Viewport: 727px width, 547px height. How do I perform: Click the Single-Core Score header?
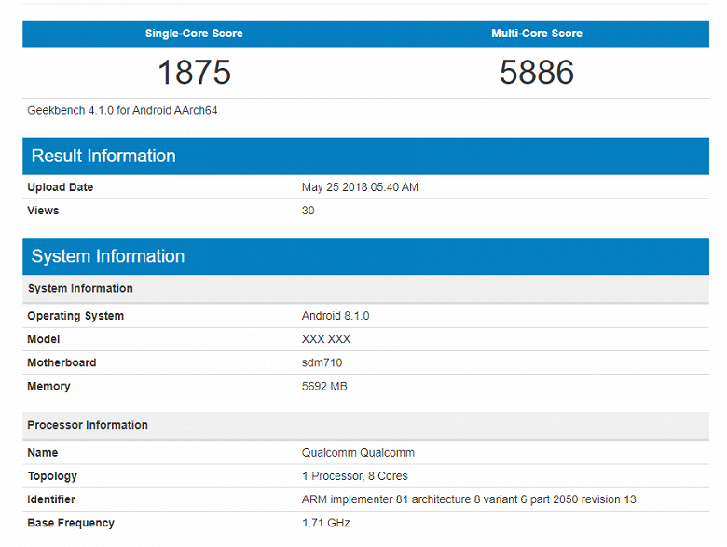pyautogui.click(x=194, y=34)
